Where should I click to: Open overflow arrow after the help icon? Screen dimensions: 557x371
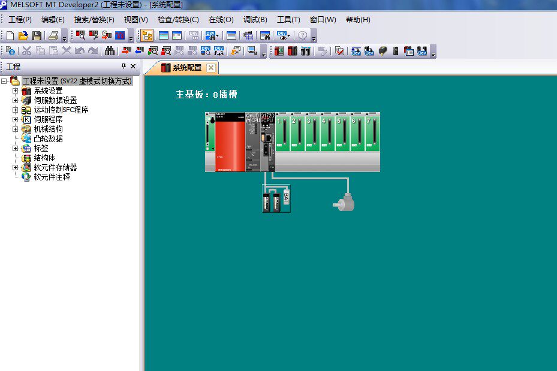pos(314,38)
